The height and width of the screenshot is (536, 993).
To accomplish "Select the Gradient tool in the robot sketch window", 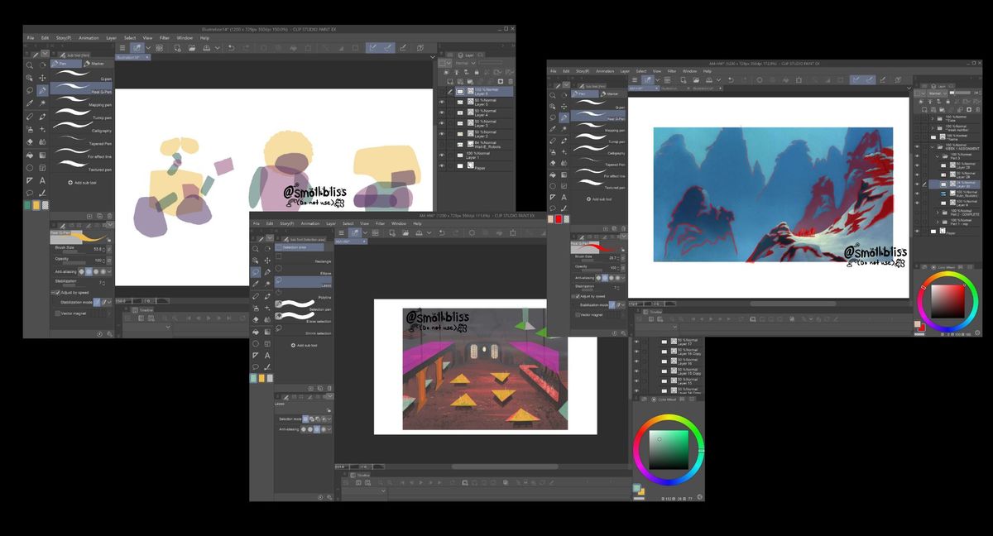I will tap(42, 154).
